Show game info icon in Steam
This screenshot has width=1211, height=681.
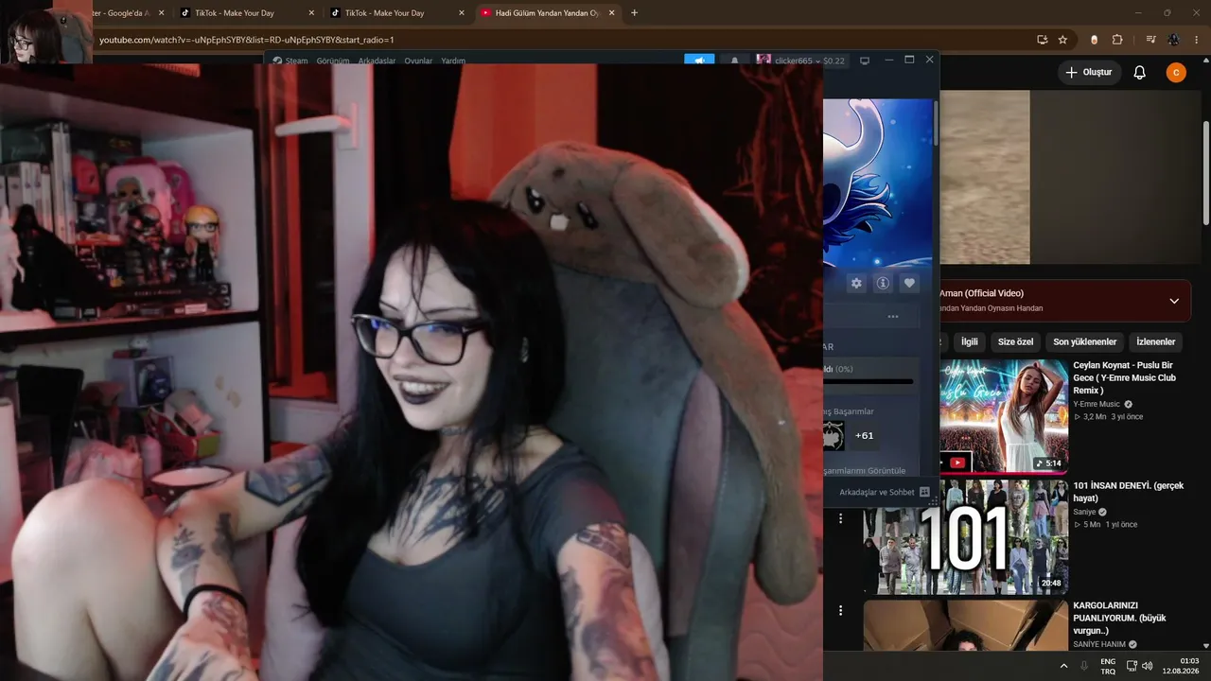tap(883, 283)
